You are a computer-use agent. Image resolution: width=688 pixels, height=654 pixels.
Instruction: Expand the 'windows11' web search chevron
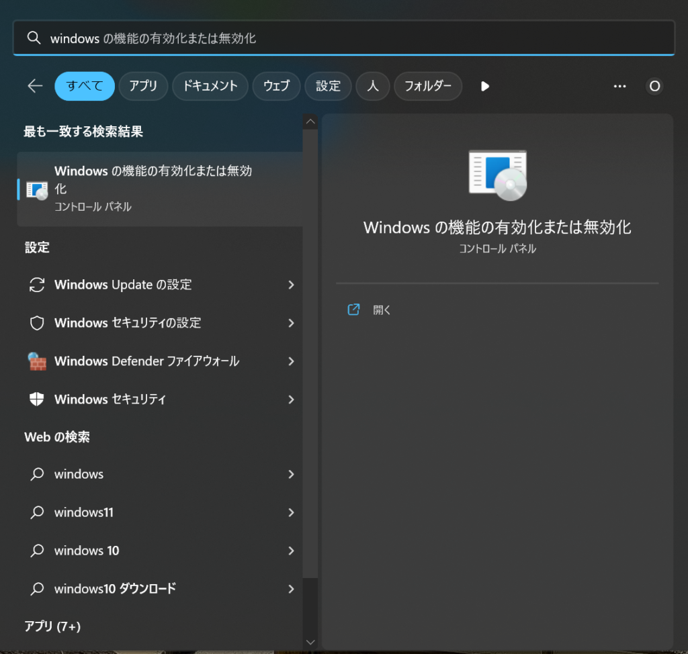tap(291, 512)
